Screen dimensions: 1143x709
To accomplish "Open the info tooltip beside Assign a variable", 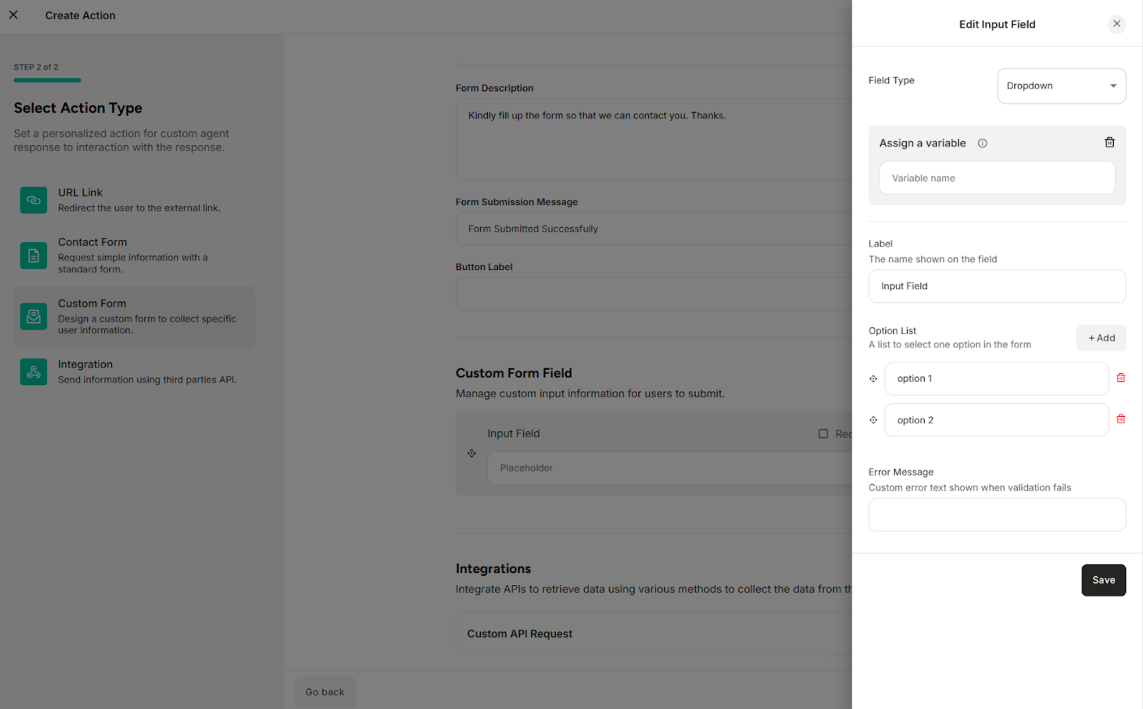I will (983, 143).
